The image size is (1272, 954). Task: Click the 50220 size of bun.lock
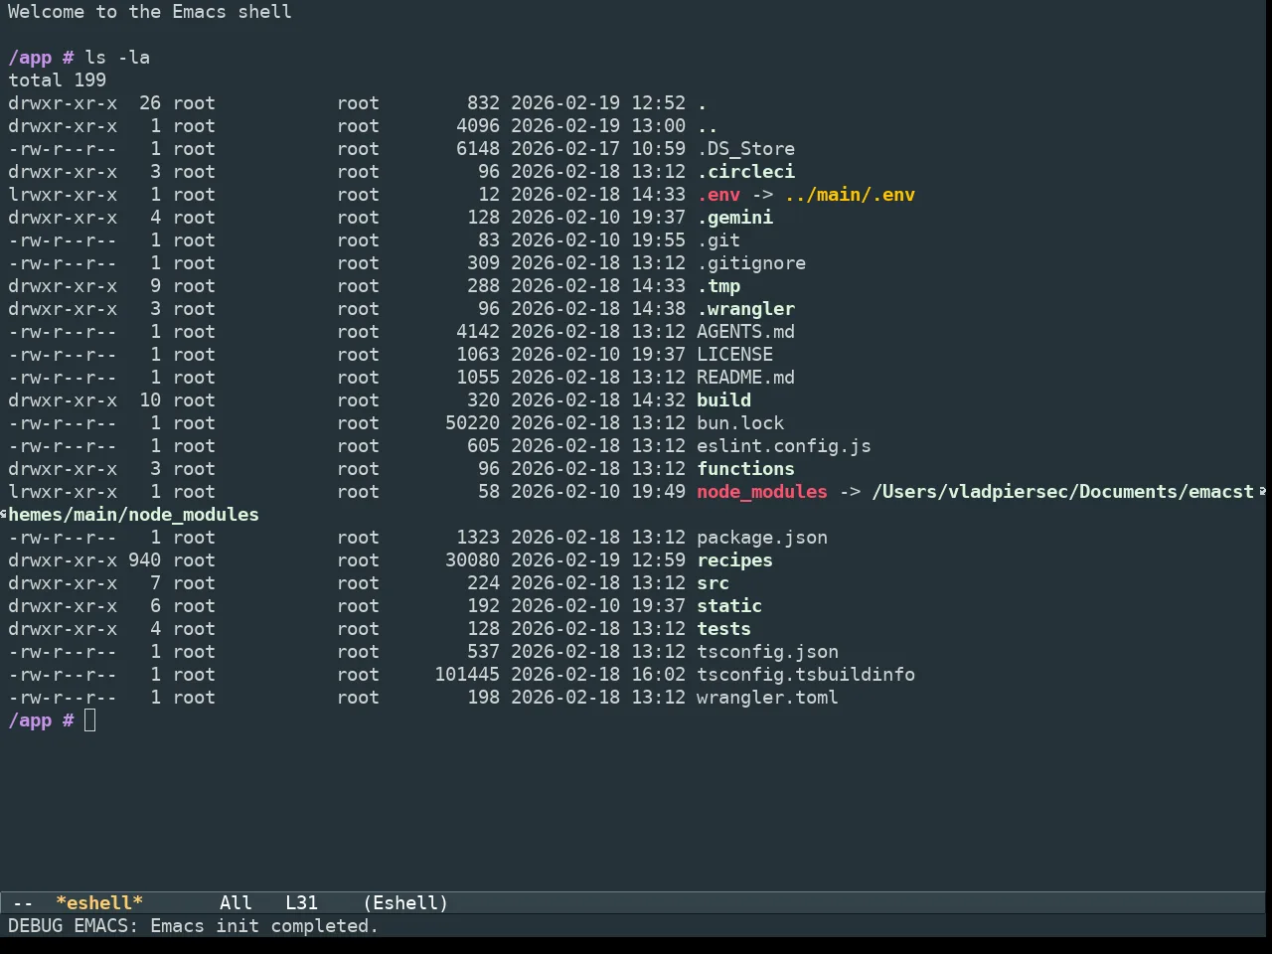(472, 423)
